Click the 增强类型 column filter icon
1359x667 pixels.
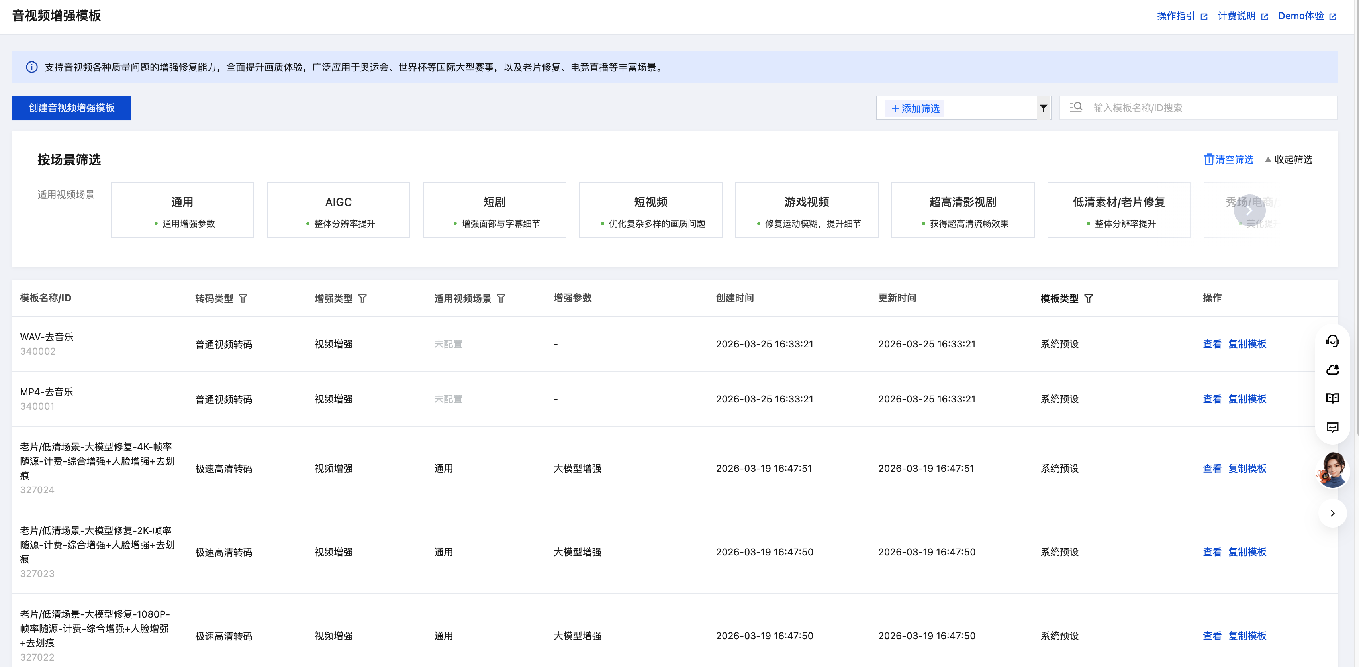(362, 299)
